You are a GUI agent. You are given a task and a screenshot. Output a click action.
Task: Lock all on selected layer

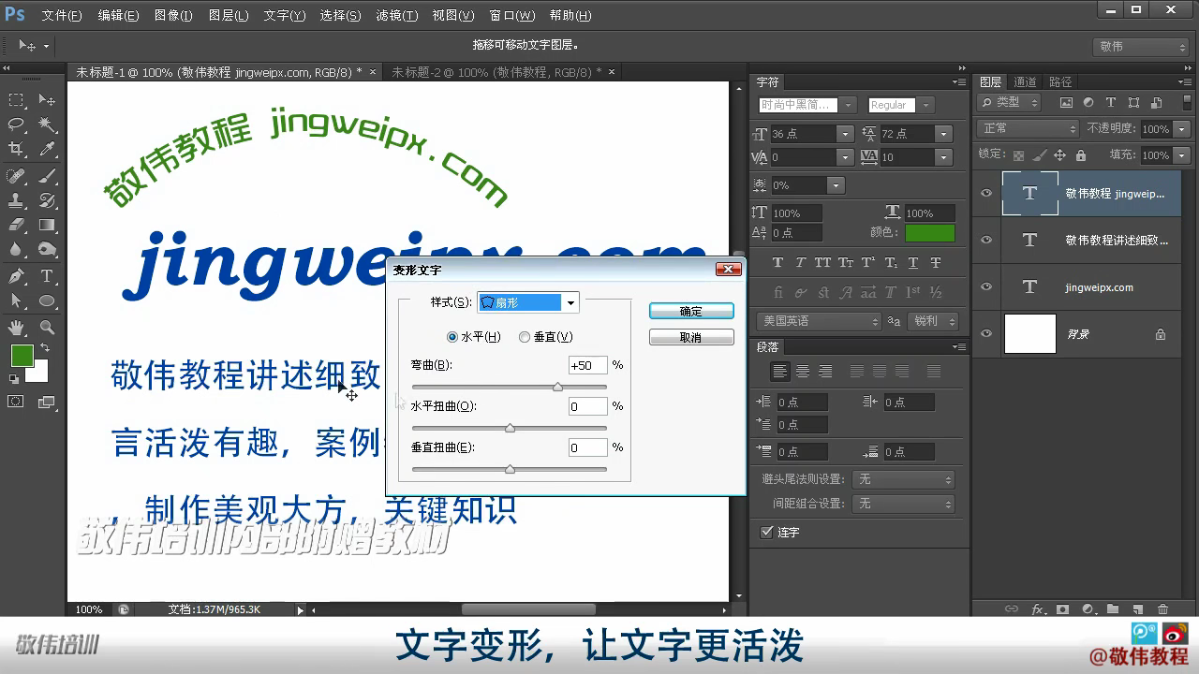[1081, 155]
